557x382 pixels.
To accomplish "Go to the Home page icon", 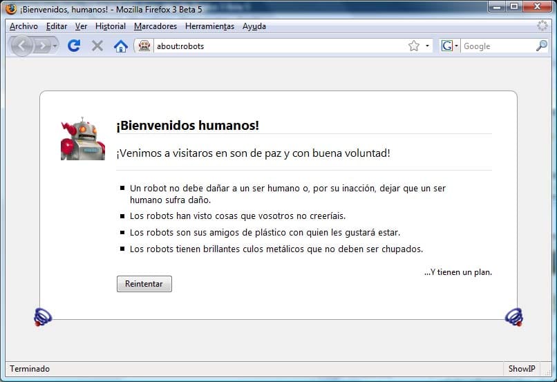I will coord(120,46).
